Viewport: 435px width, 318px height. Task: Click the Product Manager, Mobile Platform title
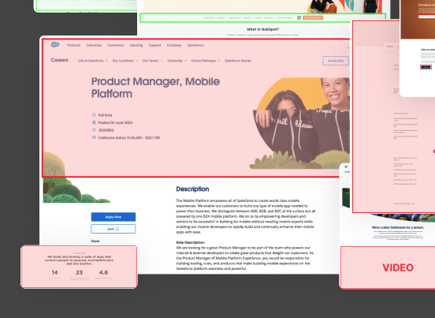(x=155, y=88)
